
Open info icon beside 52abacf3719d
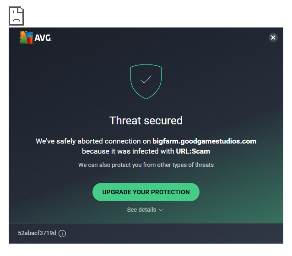click(x=63, y=234)
